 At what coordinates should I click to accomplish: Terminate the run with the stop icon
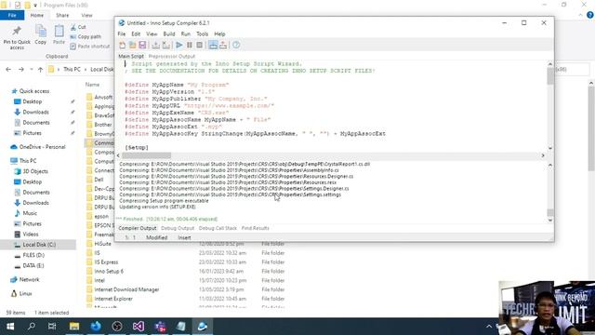click(199, 46)
